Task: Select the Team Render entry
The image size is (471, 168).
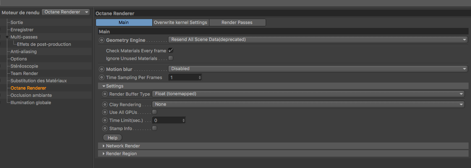Action: [x=24, y=73]
